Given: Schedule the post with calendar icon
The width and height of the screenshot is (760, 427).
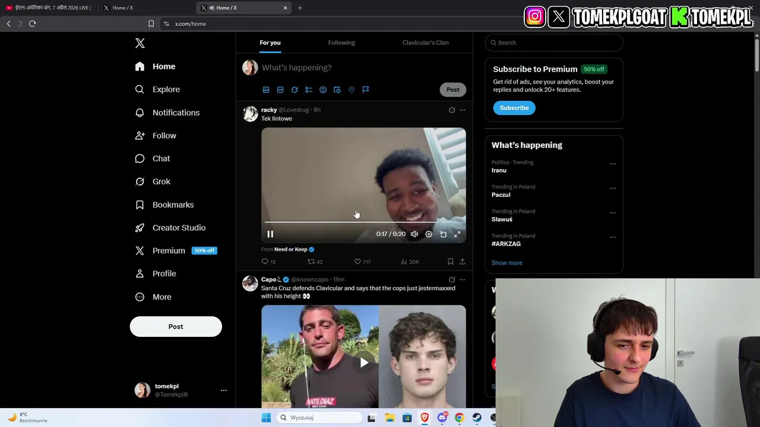Looking at the screenshot, I should pyautogui.click(x=337, y=90).
